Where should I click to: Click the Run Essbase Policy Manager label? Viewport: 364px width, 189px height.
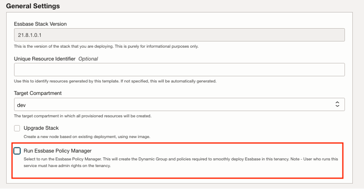[57, 151]
